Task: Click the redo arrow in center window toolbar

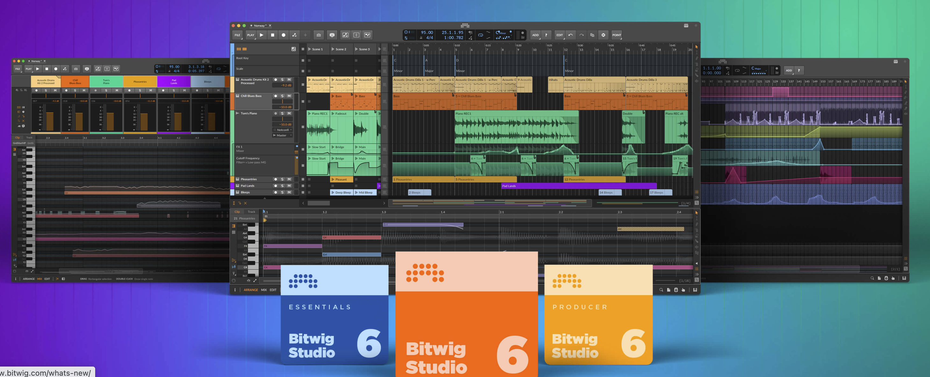Action: [x=581, y=35]
